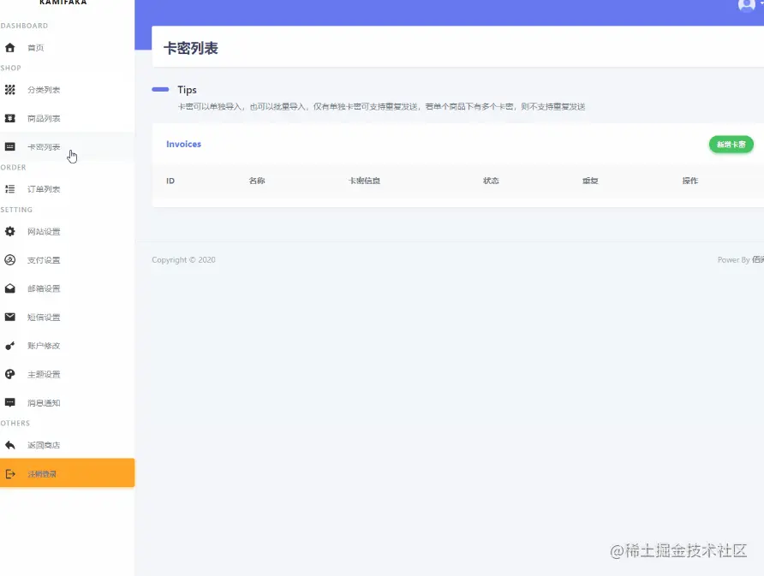Click the Tips heading text
The height and width of the screenshot is (576, 764).
[x=187, y=90]
